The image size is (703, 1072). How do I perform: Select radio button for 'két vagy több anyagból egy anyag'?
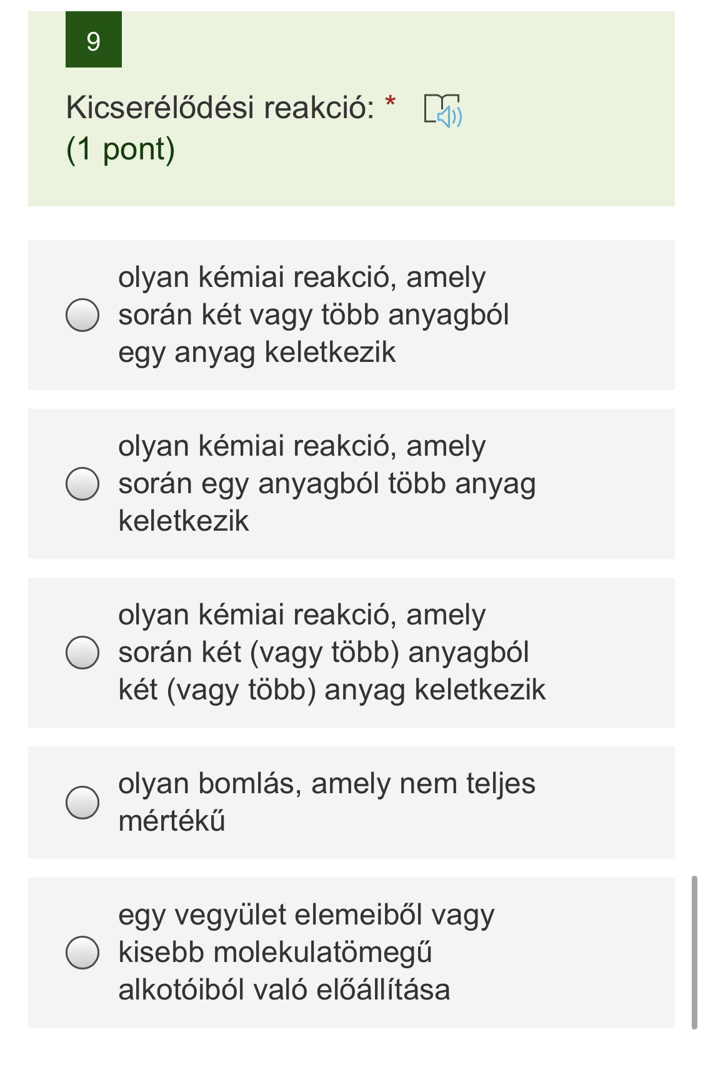click(x=82, y=315)
